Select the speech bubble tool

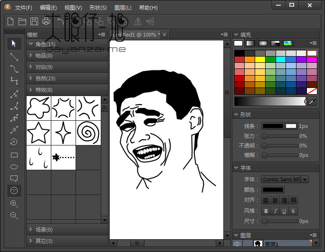pyautogui.click(x=14, y=178)
